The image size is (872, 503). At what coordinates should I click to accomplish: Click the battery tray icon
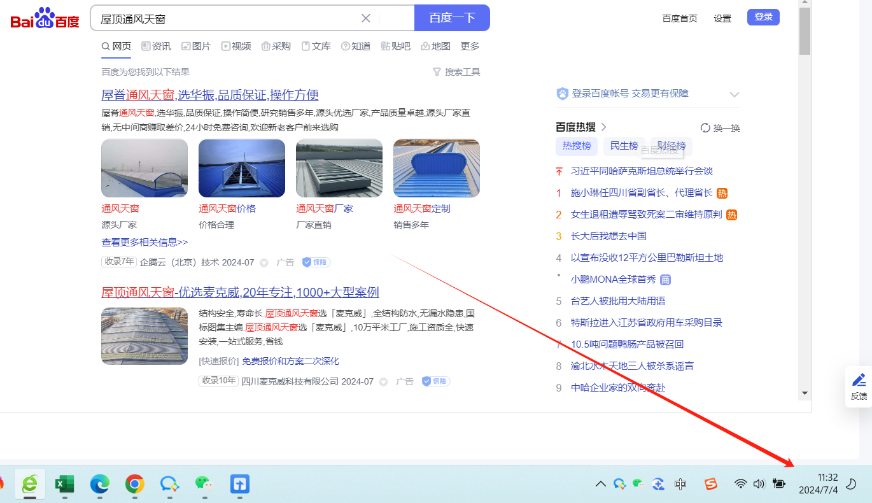click(778, 484)
